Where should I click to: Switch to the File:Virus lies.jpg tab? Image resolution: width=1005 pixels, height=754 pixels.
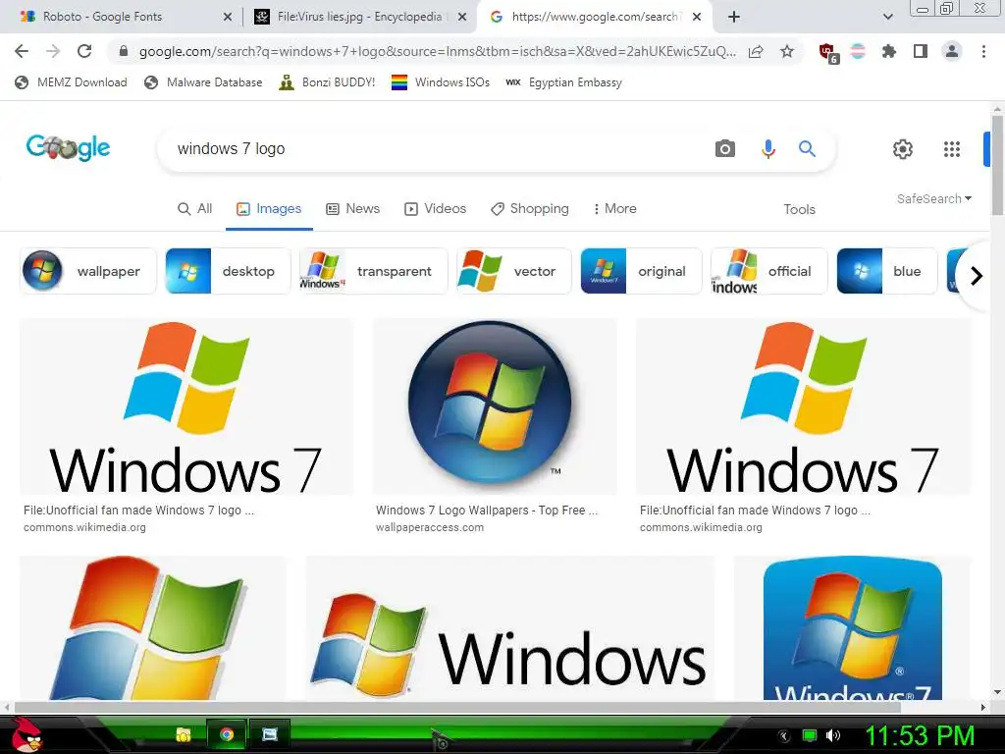(x=359, y=17)
